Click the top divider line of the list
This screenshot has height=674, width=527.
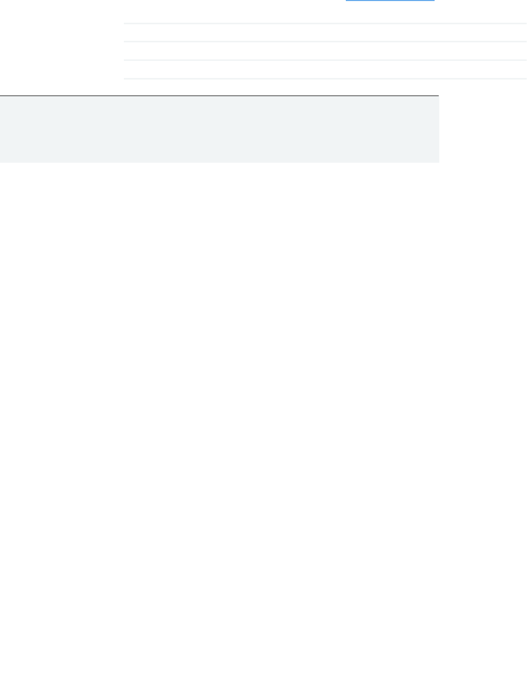pyautogui.click(x=325, y=23)
